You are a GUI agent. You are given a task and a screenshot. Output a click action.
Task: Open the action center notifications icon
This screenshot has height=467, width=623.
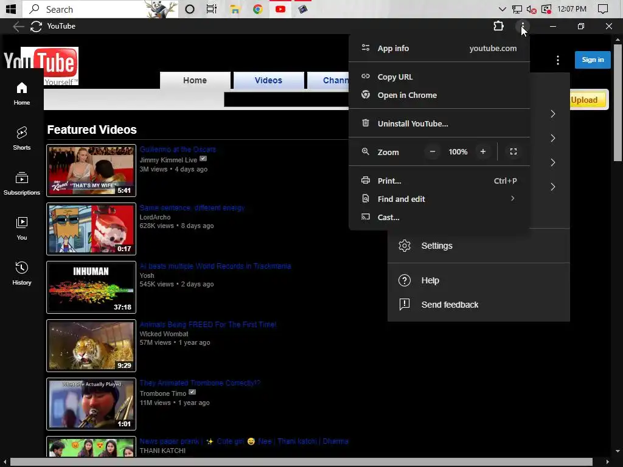602,9
